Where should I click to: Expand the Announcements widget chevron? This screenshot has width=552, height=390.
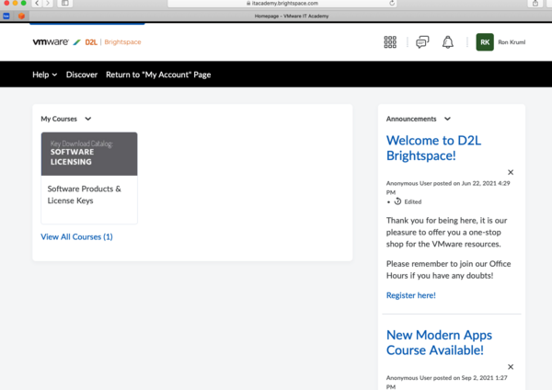[447, 119]
